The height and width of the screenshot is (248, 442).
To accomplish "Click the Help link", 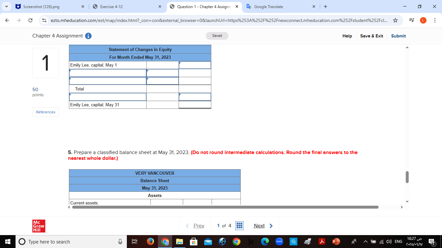I will pyautogui.click(x=347, y=36).
